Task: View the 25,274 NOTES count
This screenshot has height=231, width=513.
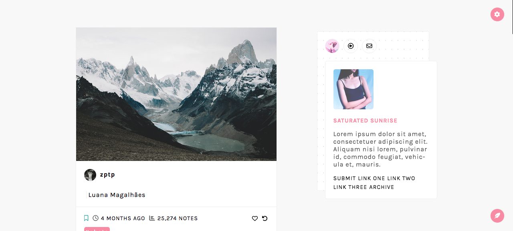Action: (178, 218)
